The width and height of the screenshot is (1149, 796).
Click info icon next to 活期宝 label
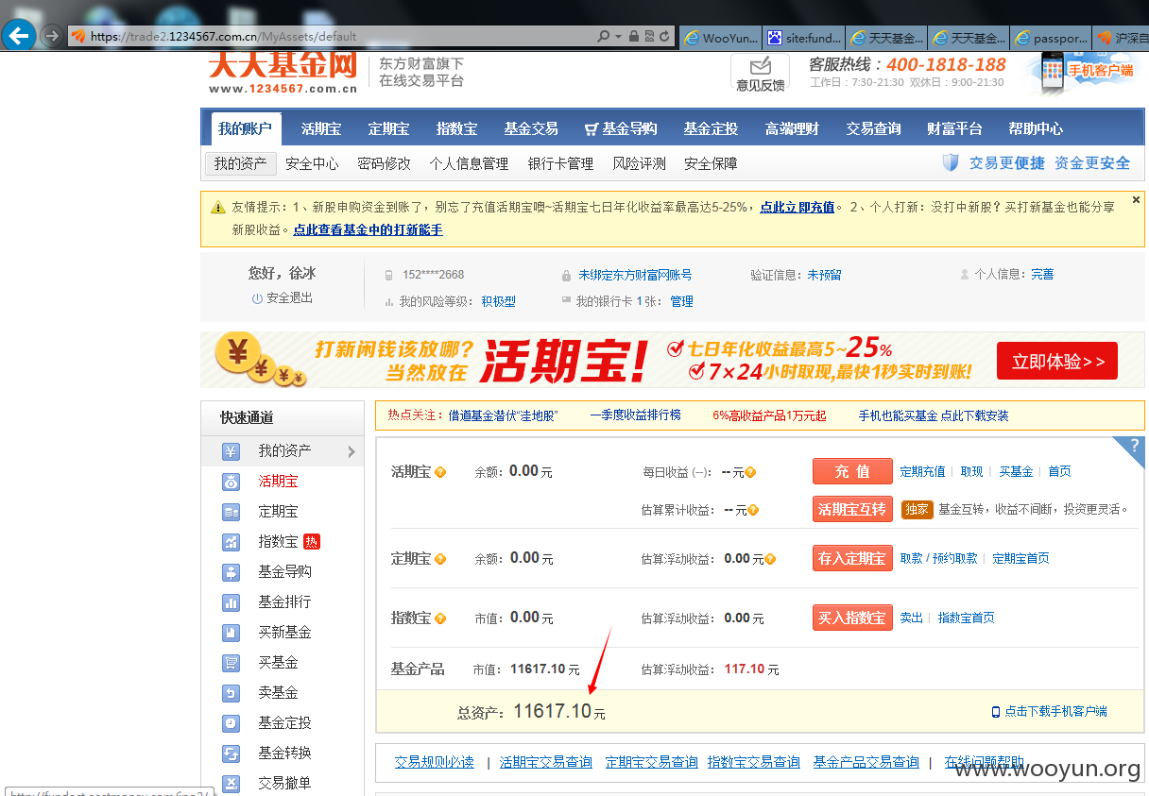(x=440, y=472)
